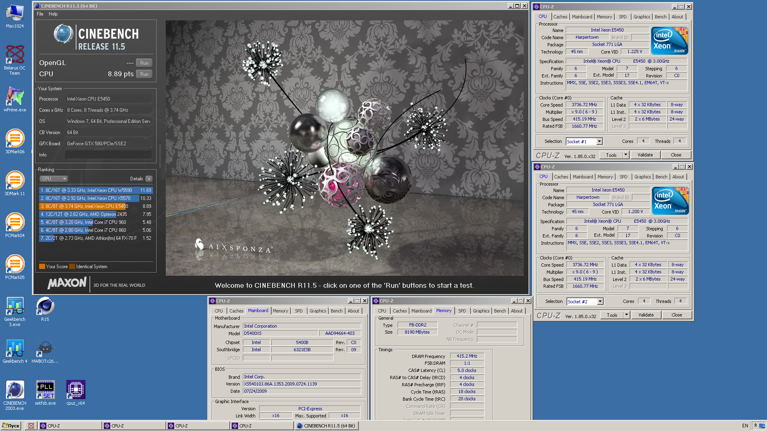Open the Belarus OC Team desktop shortcut
The width and height of the screenshot is (767, 431).
[x=15, y=60]
